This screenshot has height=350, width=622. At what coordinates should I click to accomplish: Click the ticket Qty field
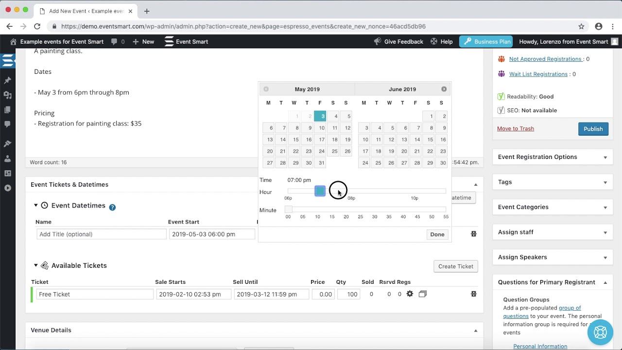tap(348, 294)
